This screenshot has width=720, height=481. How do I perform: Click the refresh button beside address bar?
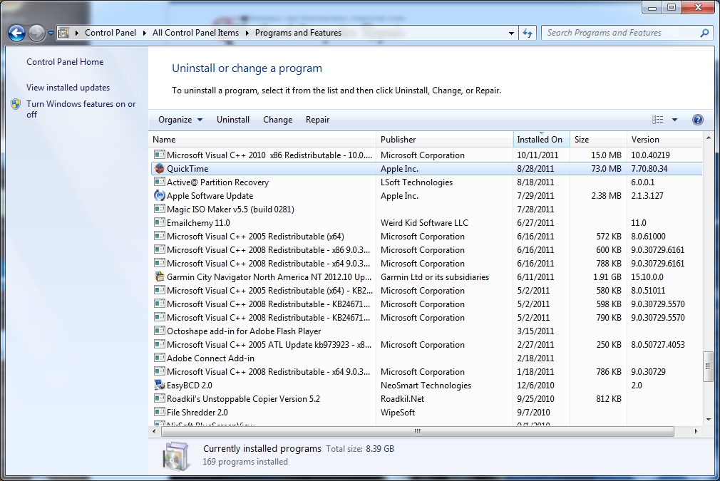pos(528,33)
